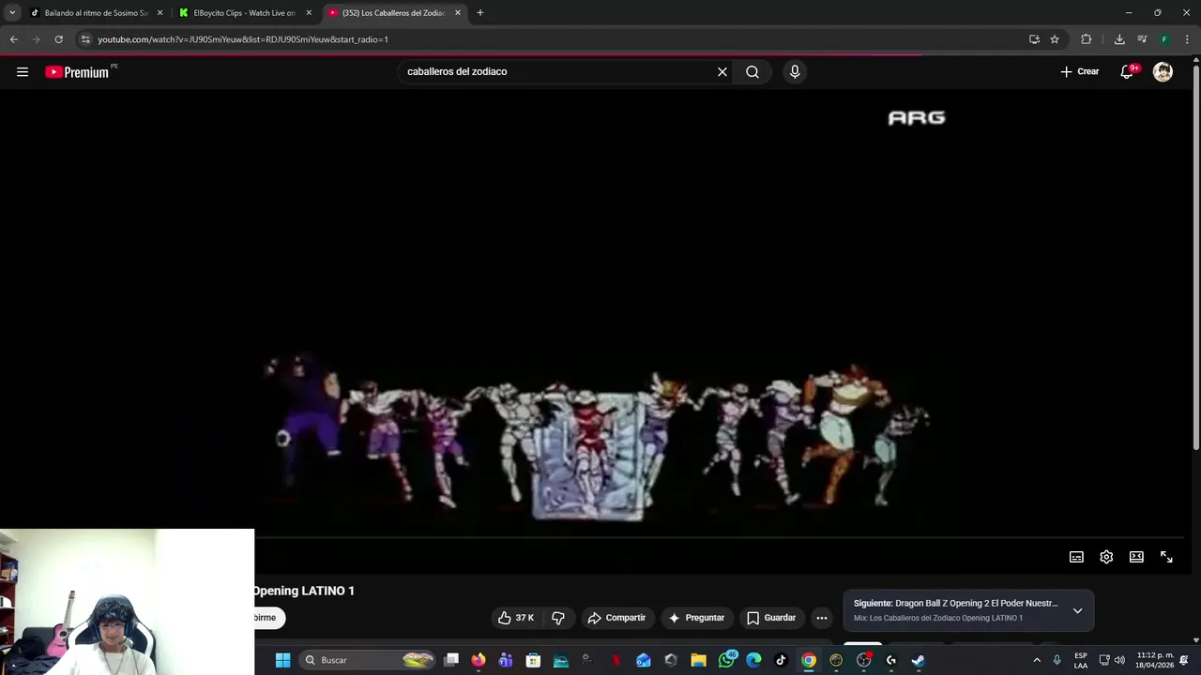Launch Firefox from the taskbar
Viewport: 1201px width, 675px height.
click(479, 660)
